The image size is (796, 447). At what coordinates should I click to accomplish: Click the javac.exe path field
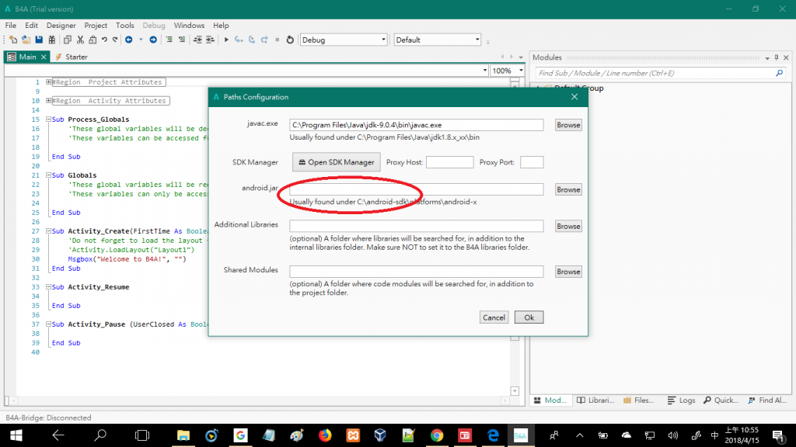point(417,125)
